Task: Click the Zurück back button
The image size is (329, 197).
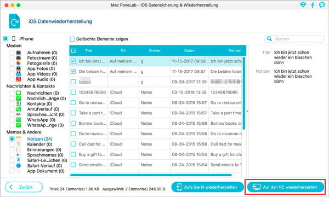Action: click(24, 187)
